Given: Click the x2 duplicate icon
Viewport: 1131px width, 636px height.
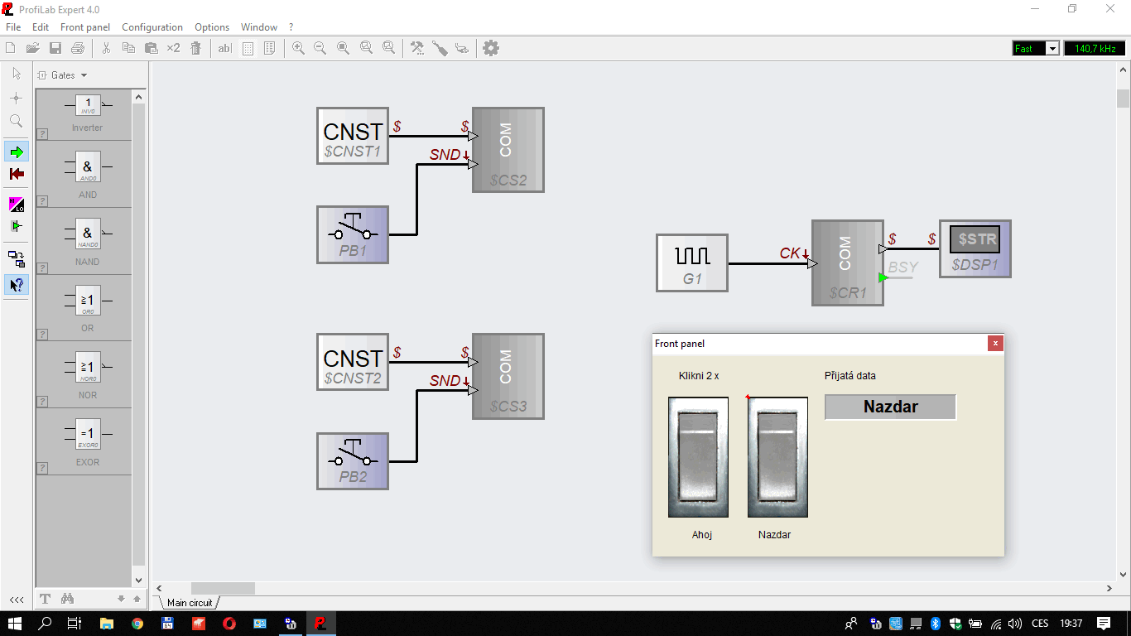Looking at the screenshot, I should (x=173, y=49).
